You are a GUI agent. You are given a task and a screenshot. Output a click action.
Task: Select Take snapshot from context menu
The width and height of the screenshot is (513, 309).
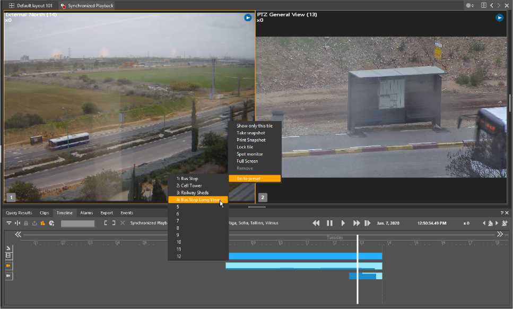coord(250,133)
